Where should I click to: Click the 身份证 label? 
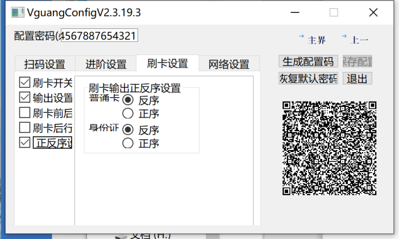pyautogui.click(x=104, y=127)
